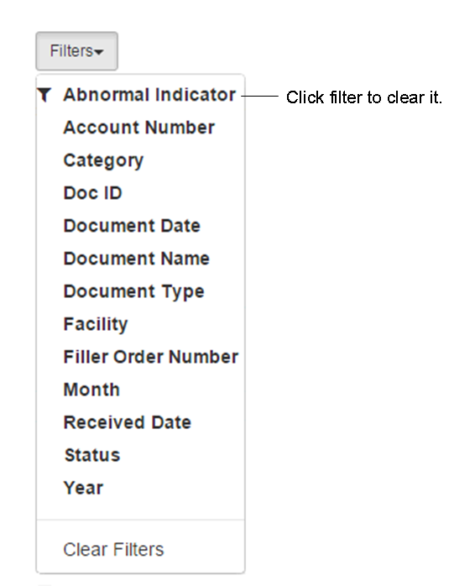
Task: Click the callout line next to Abnormal Indicator
Action: coord(259,96)
